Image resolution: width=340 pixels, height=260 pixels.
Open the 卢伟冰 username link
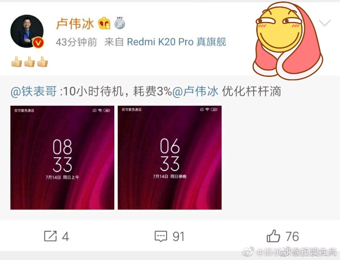point(75,23)
